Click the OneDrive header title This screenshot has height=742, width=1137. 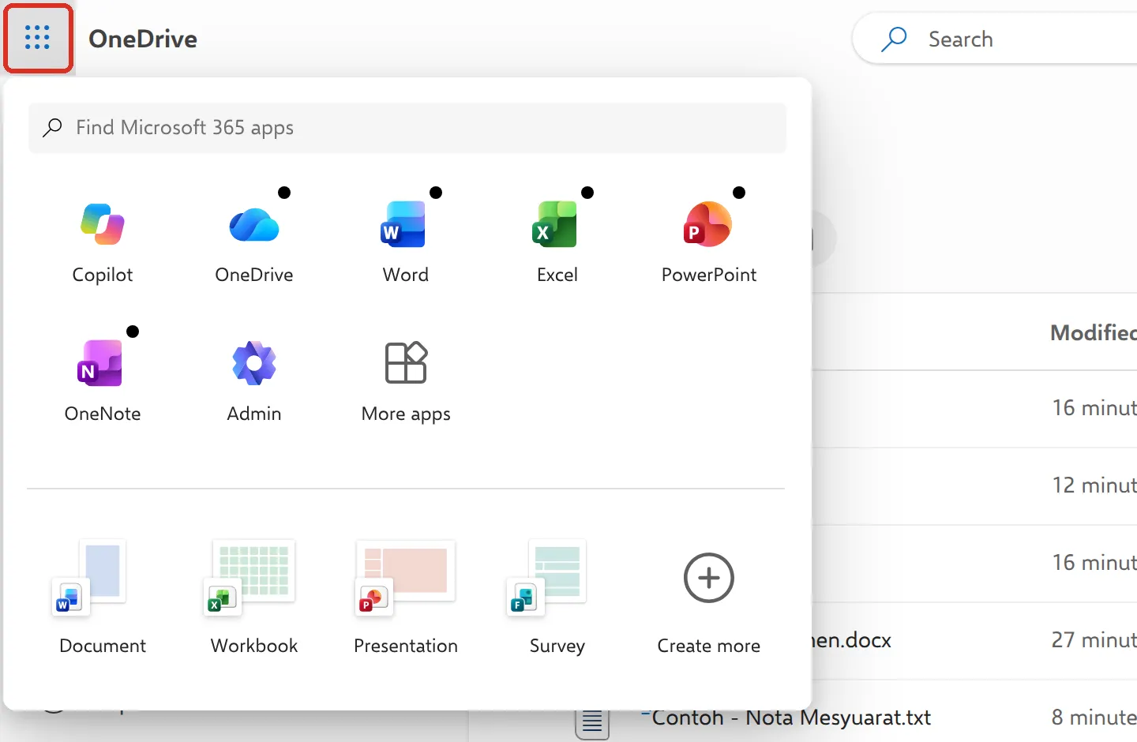tap(143, 39)
